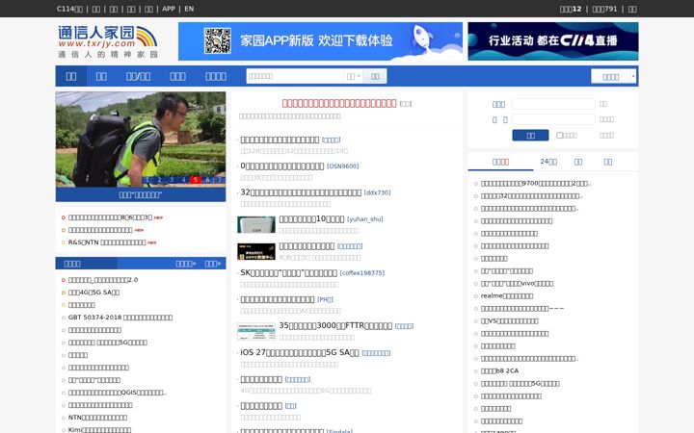Open the right list item containing VS

[x=510, y=320]
